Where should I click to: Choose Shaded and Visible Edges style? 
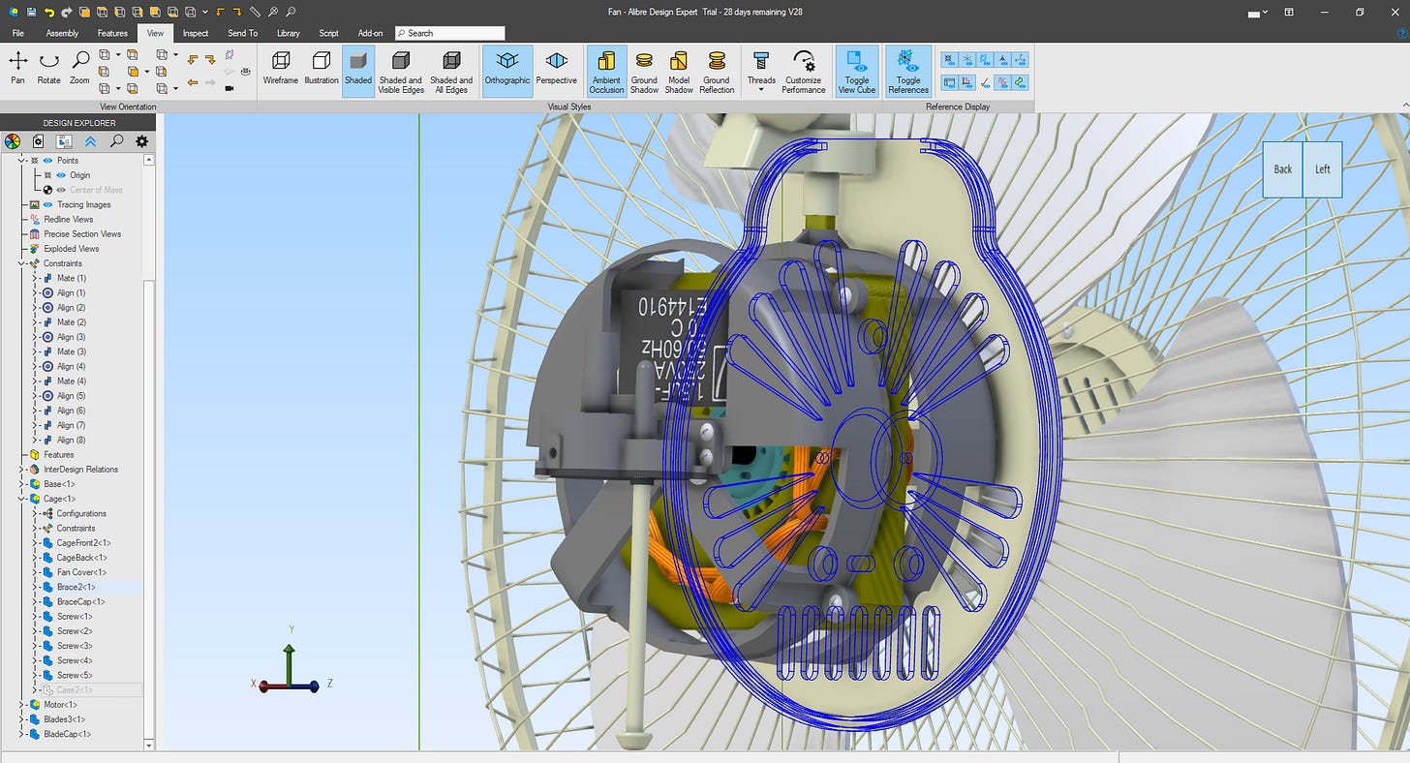point(400,71)
